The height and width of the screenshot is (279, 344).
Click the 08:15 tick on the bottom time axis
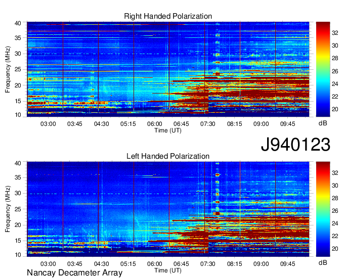(x=235, y=264)
